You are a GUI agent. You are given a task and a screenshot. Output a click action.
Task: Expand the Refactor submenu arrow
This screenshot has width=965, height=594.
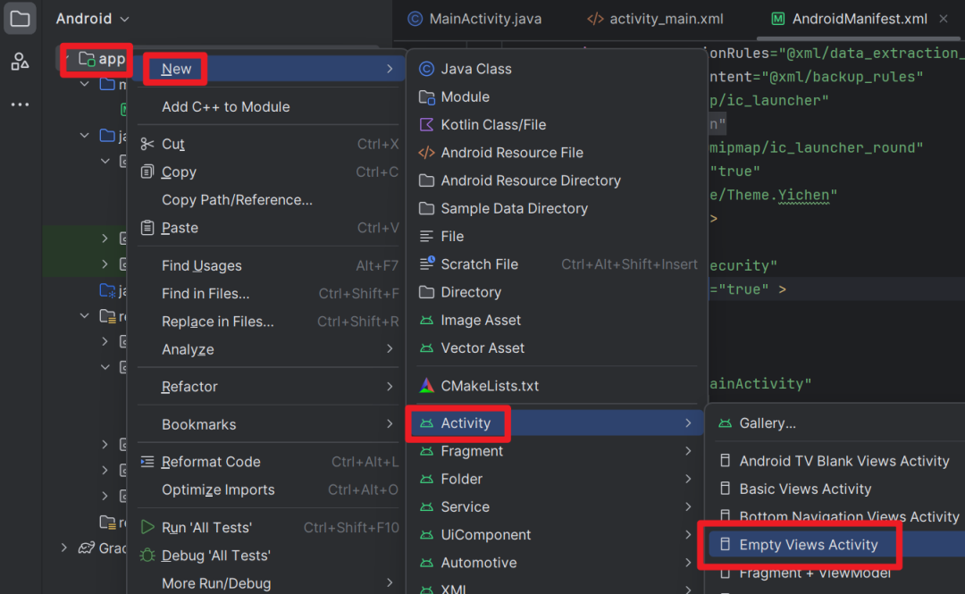(x=390, y=387)
